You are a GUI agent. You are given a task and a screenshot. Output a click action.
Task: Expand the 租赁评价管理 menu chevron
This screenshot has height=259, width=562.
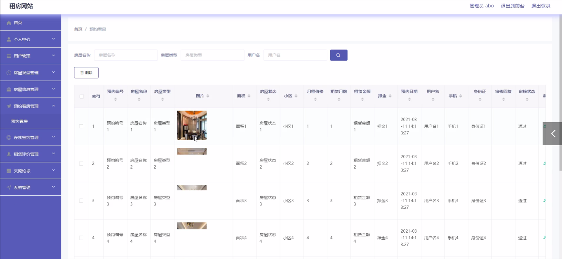[x=54, y=154]
